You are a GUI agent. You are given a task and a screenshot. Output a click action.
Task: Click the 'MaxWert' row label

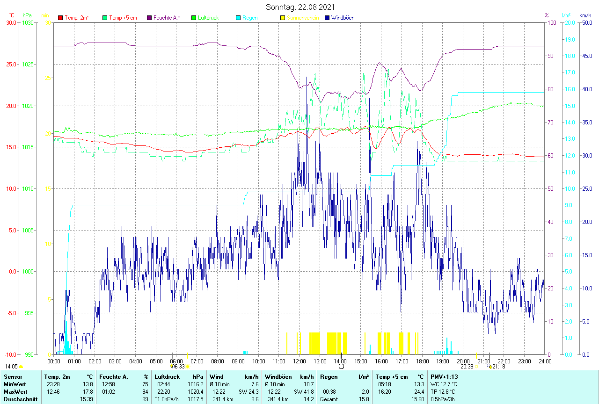[x=15, y=391]
